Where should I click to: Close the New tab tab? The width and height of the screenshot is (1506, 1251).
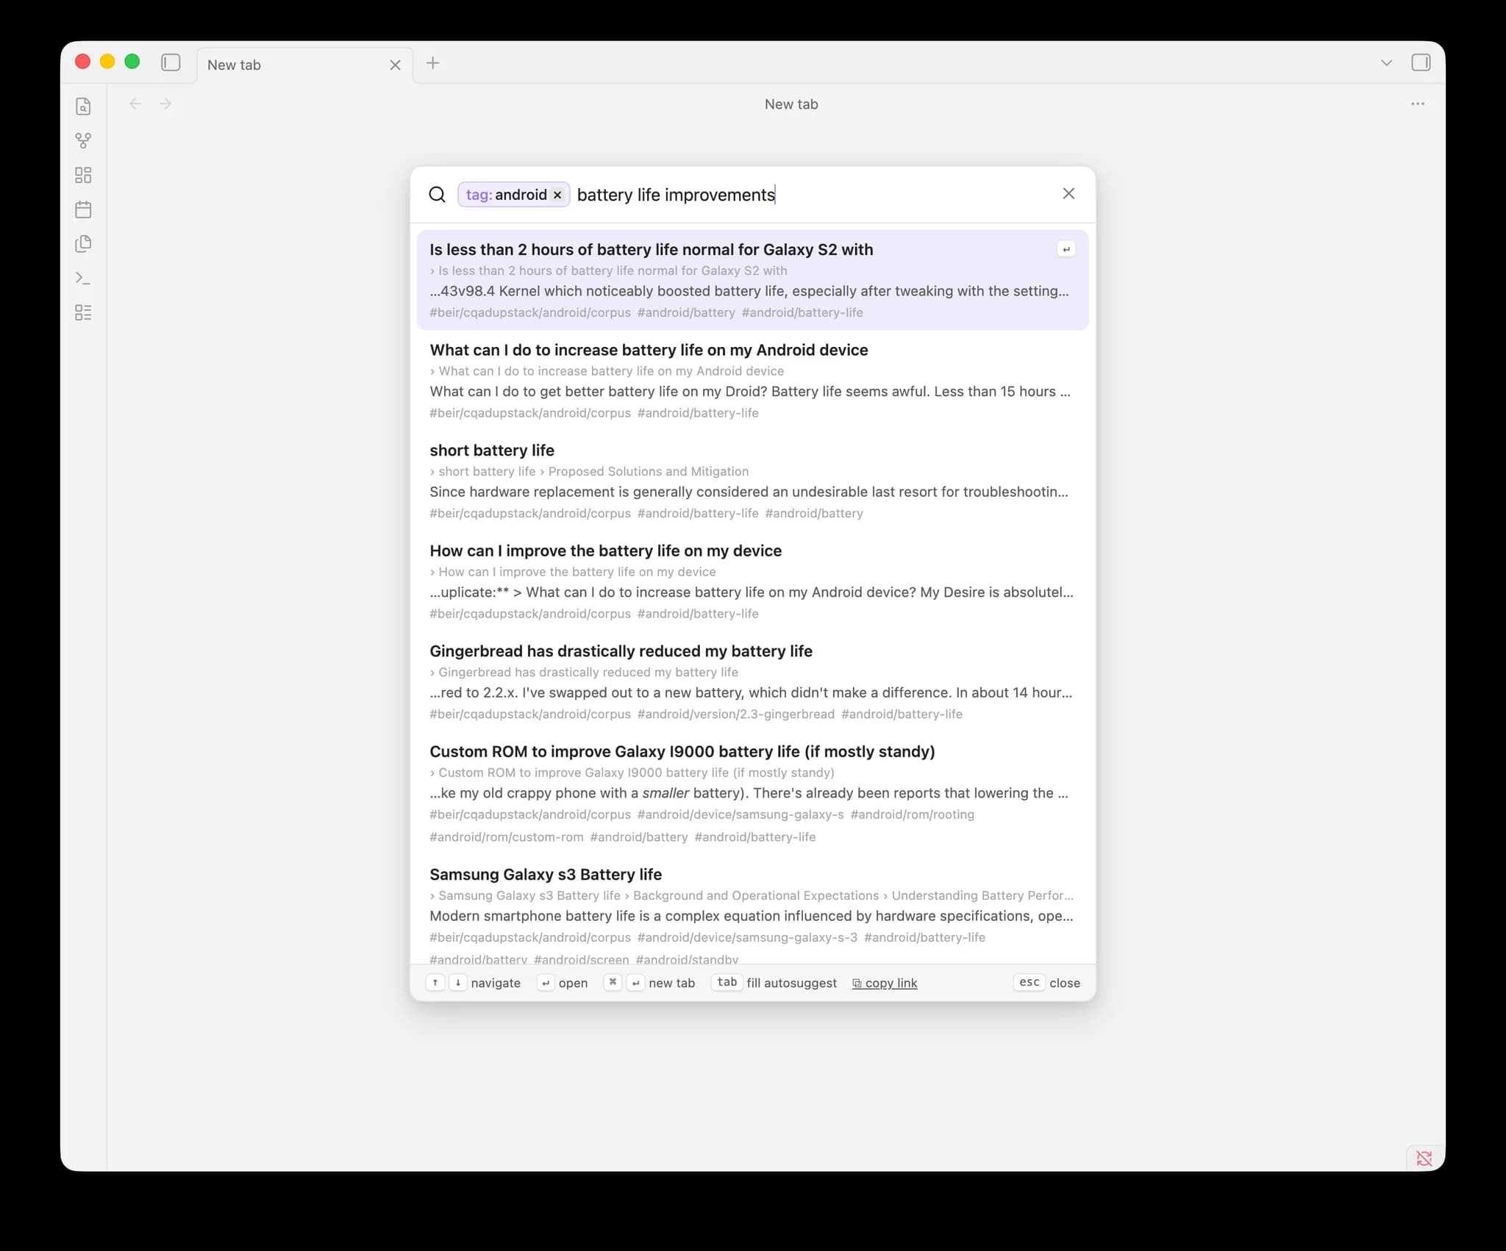pos(395,65)
